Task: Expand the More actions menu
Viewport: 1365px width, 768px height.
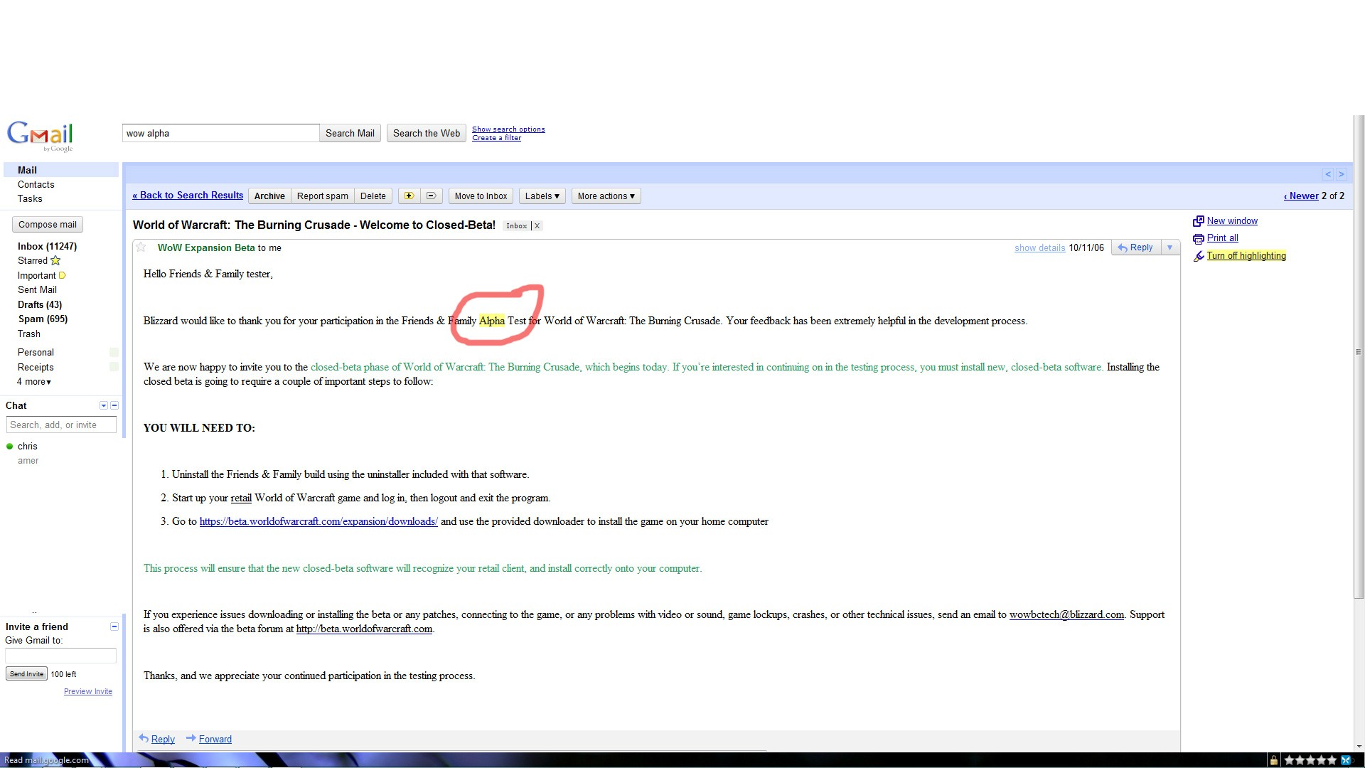Action: pos(606,196)
